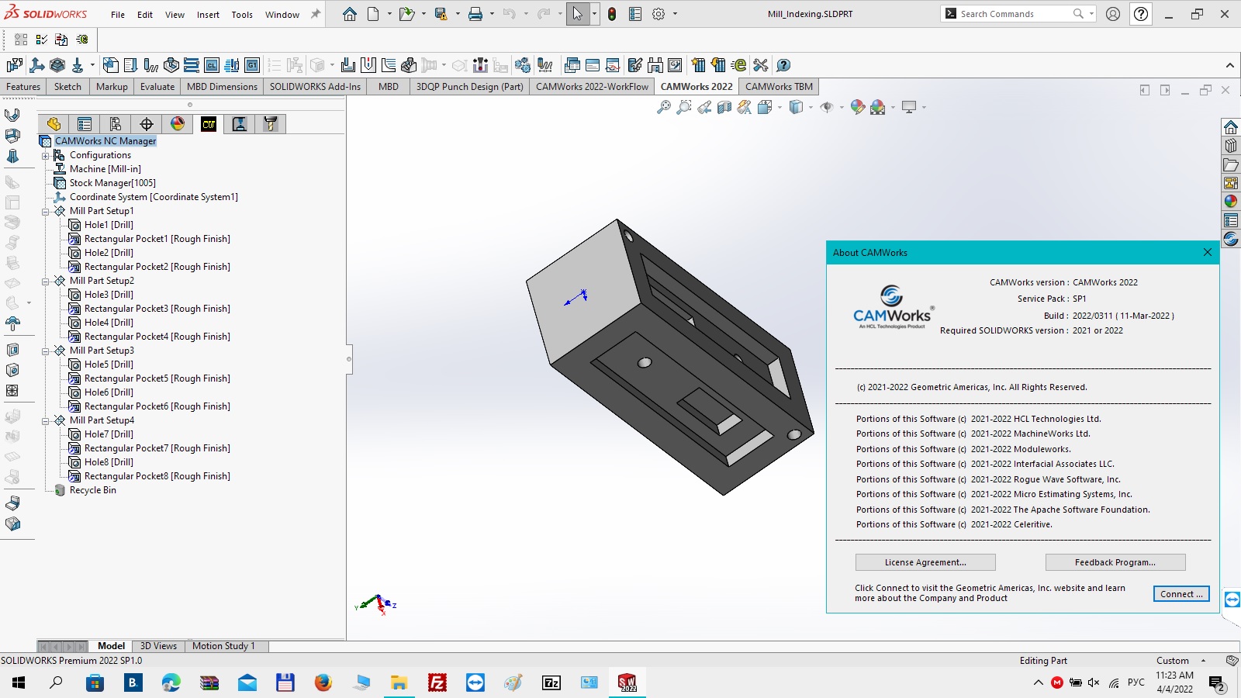Click the License Agreement... button

coord(925,562)
